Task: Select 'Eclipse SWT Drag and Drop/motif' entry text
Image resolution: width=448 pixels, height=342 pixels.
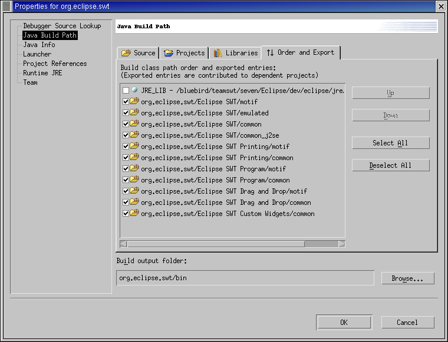Action: click(224, 191)
